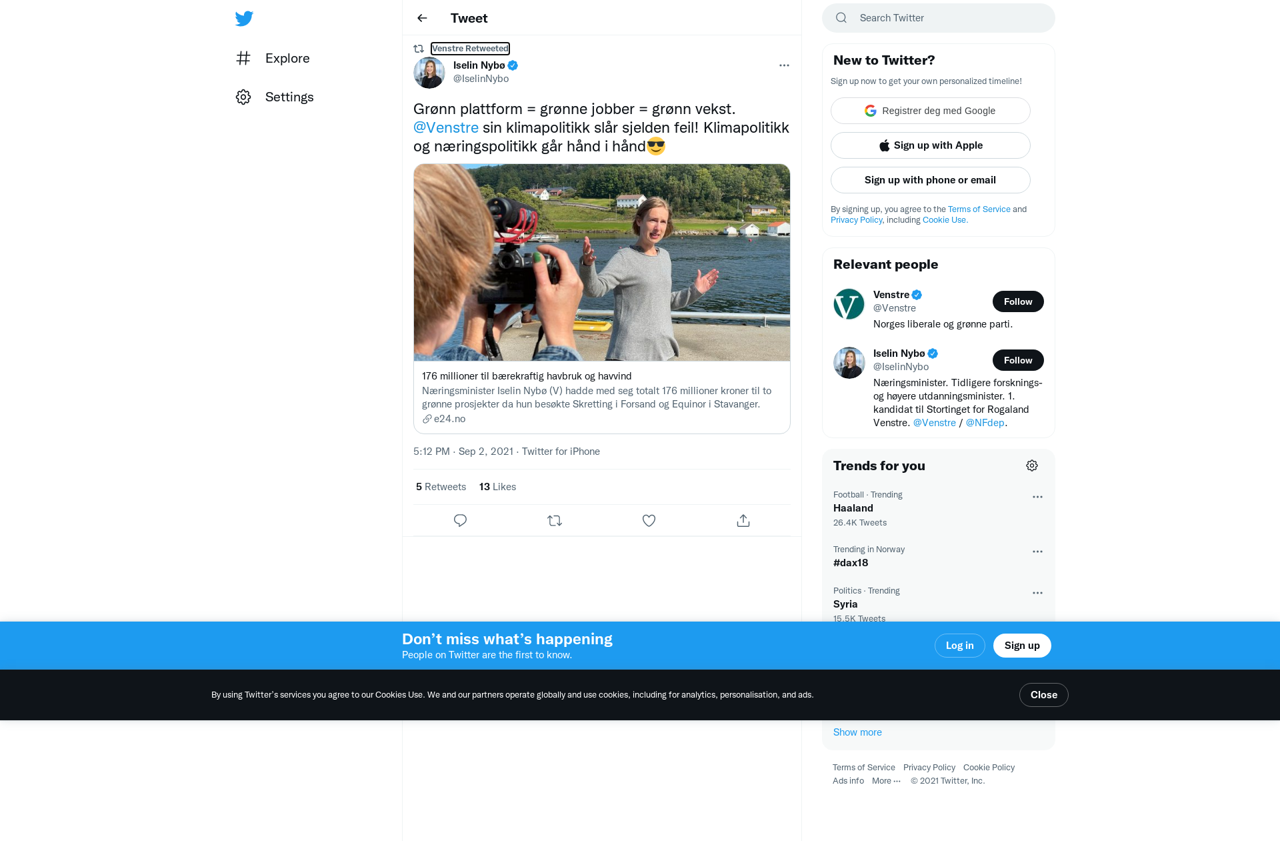Open @IselinNybo handle in tweet header
Screen dimensions: 1280x841
[x=481, y=79]
